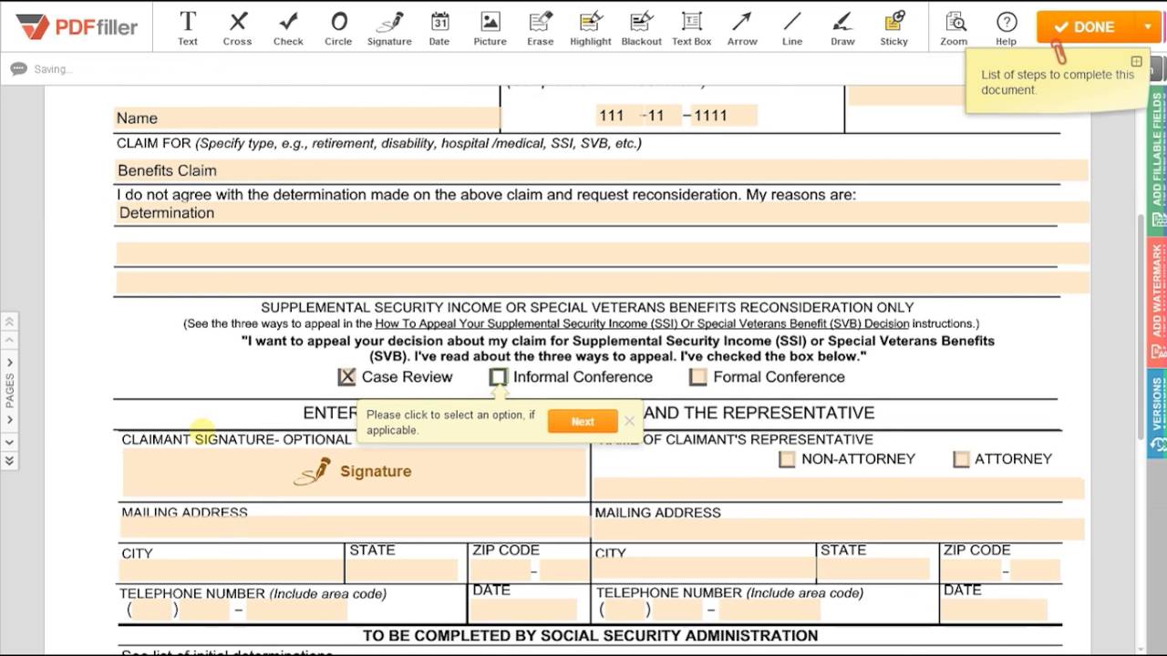Viewport: 1167px width, 656px height.
Task: Click the Saving status chat icon
Action: click(x=18, y=68)
